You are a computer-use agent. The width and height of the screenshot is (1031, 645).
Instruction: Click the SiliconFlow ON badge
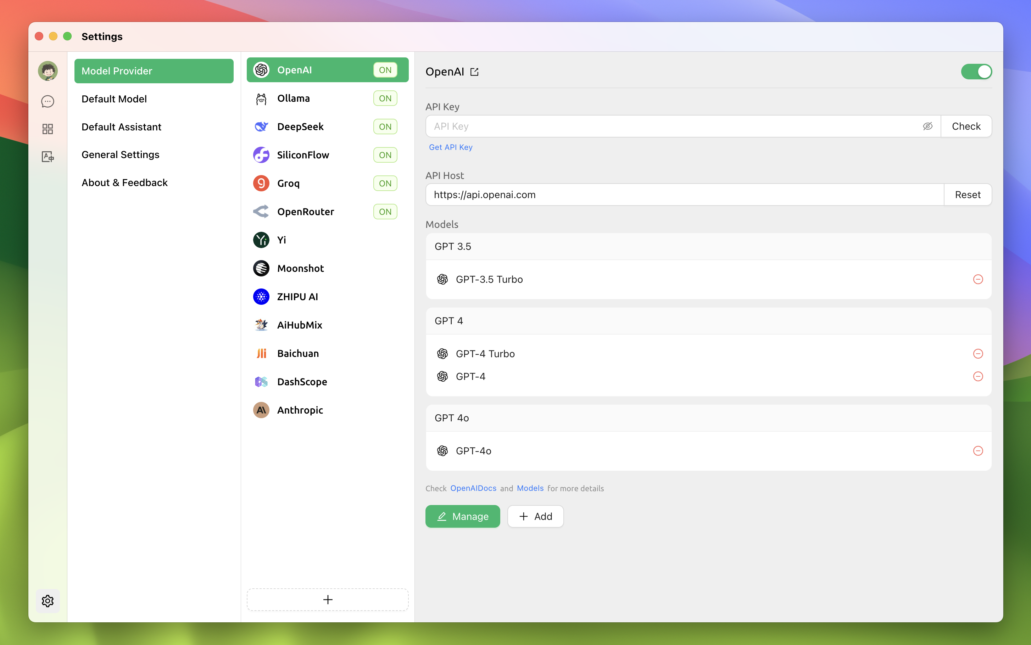click(x=385, y=155)
